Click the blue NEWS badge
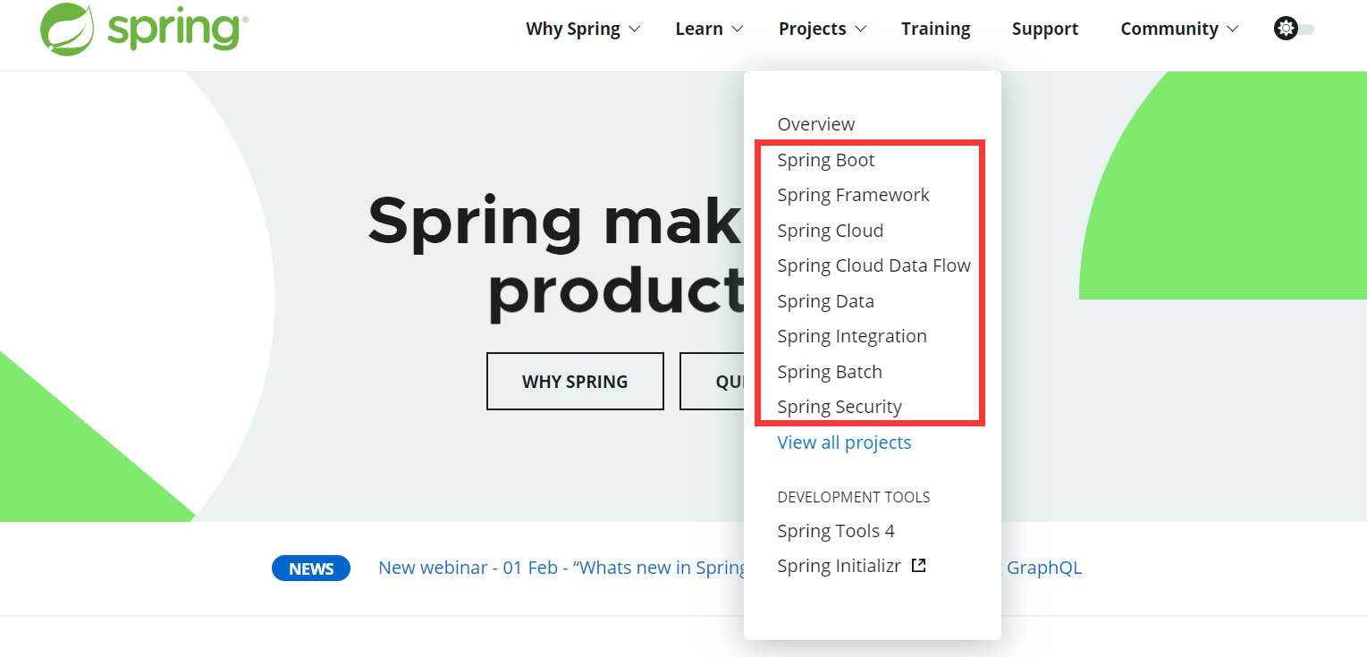 coord(311,569)
